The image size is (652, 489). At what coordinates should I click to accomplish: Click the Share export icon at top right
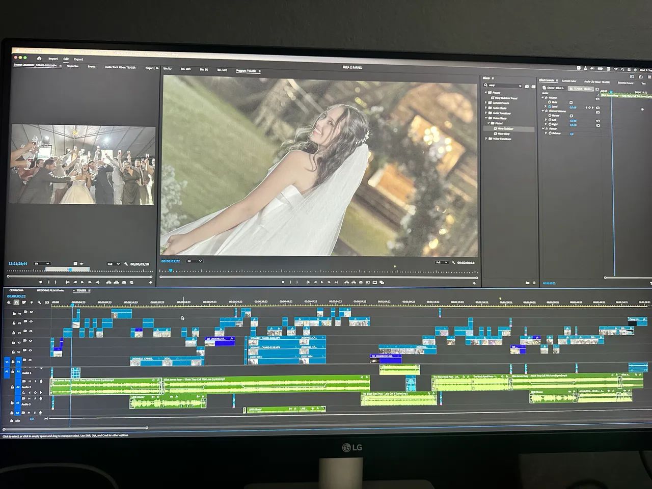point(641,77)
